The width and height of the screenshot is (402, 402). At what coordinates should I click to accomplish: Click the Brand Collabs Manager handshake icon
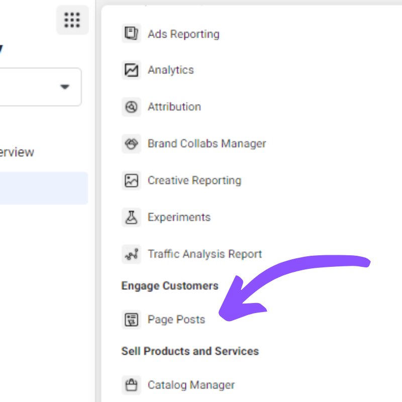coord(131,144)
